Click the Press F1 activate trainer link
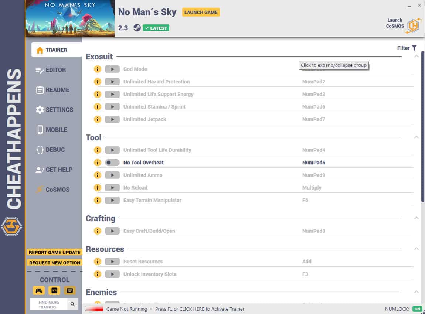This screenshot has width=425, height=314. (200, 309)
